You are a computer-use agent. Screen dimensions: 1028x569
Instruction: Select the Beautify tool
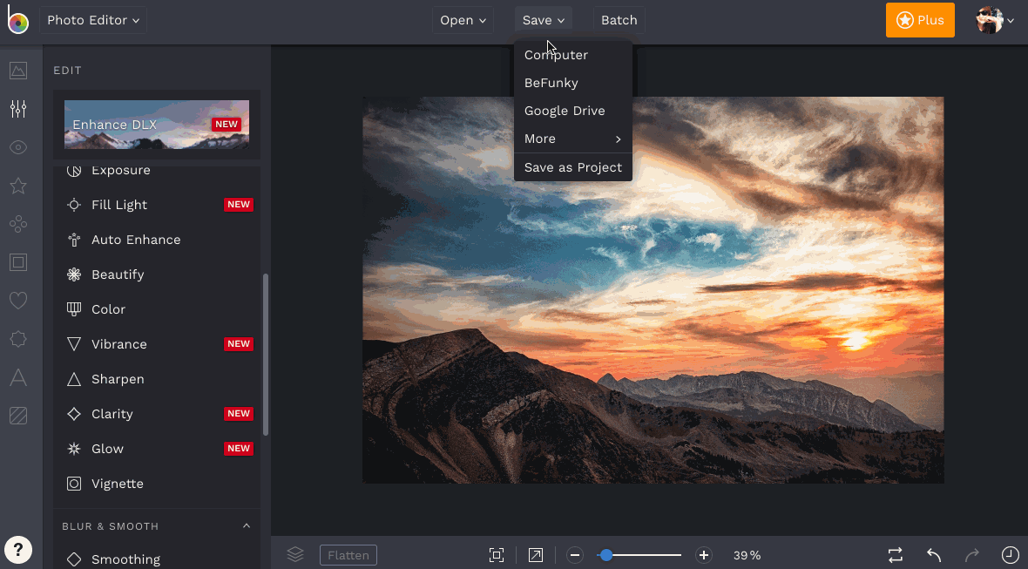coord(157,274)
